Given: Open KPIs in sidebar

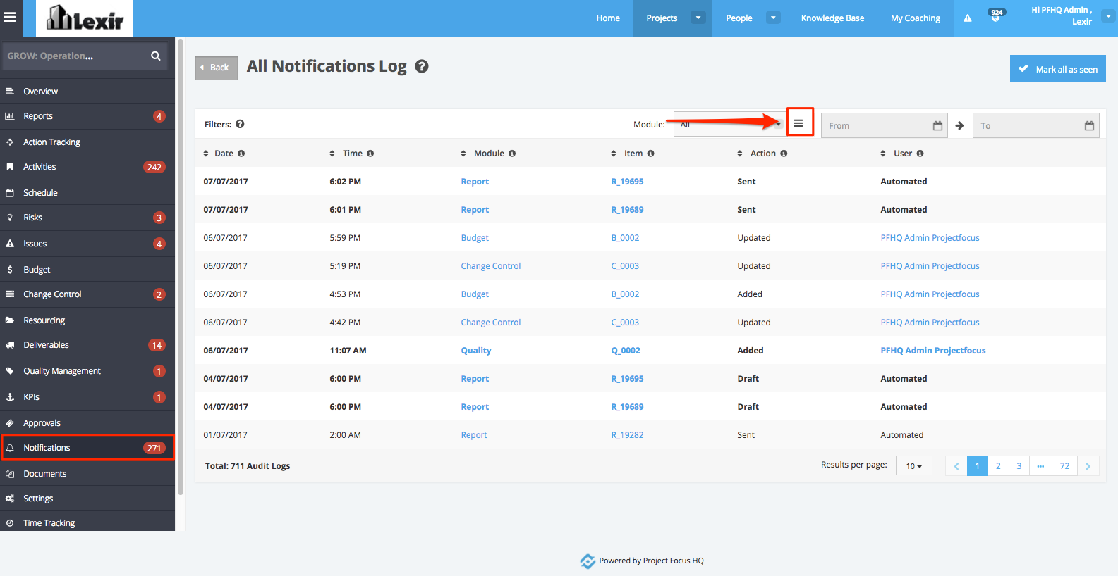Looking at the screenshot, I should coord(87,397).
